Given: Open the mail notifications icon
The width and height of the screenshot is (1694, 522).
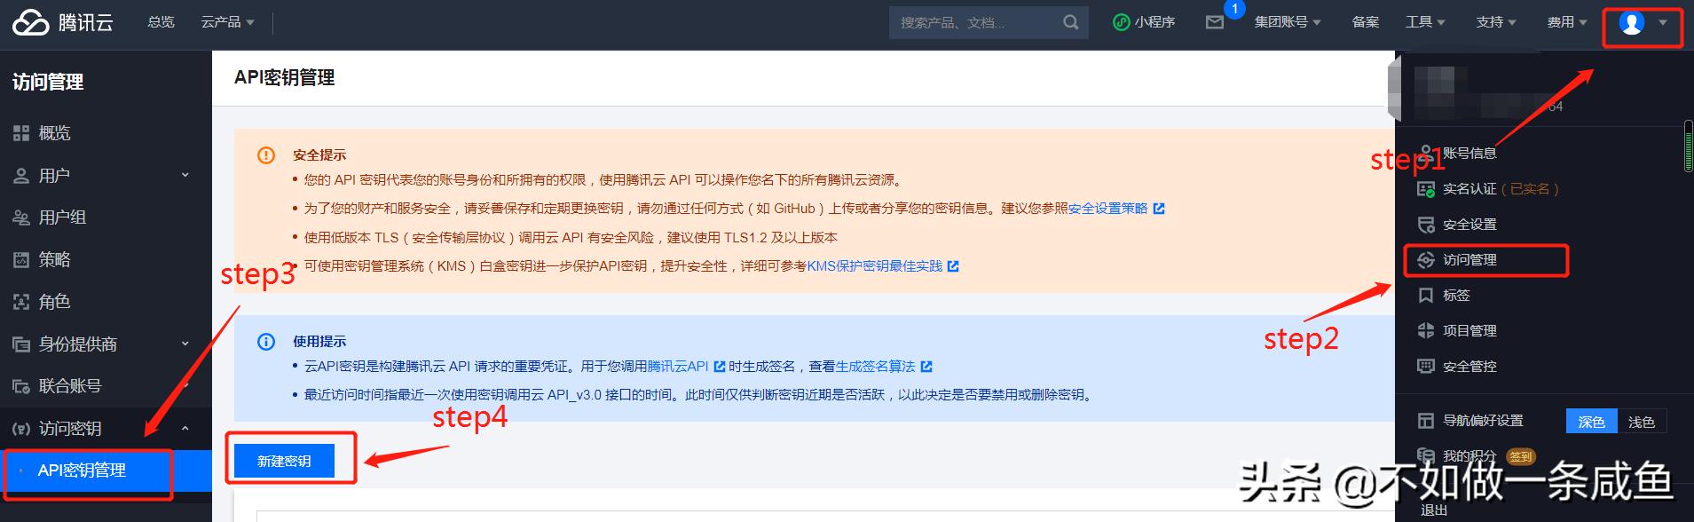Looking at the screenshot, I should [x=1215, y=22].
